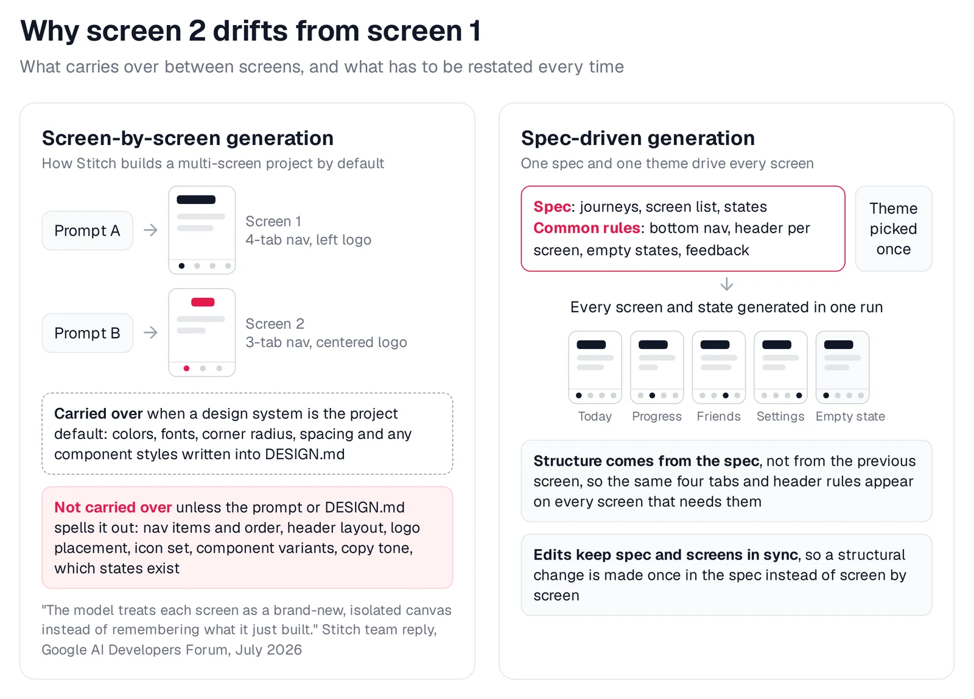The height and width of the screenshot is (699, 974).
Task: Click the Spec and Common rules box
Action: (x=683, y=228)
